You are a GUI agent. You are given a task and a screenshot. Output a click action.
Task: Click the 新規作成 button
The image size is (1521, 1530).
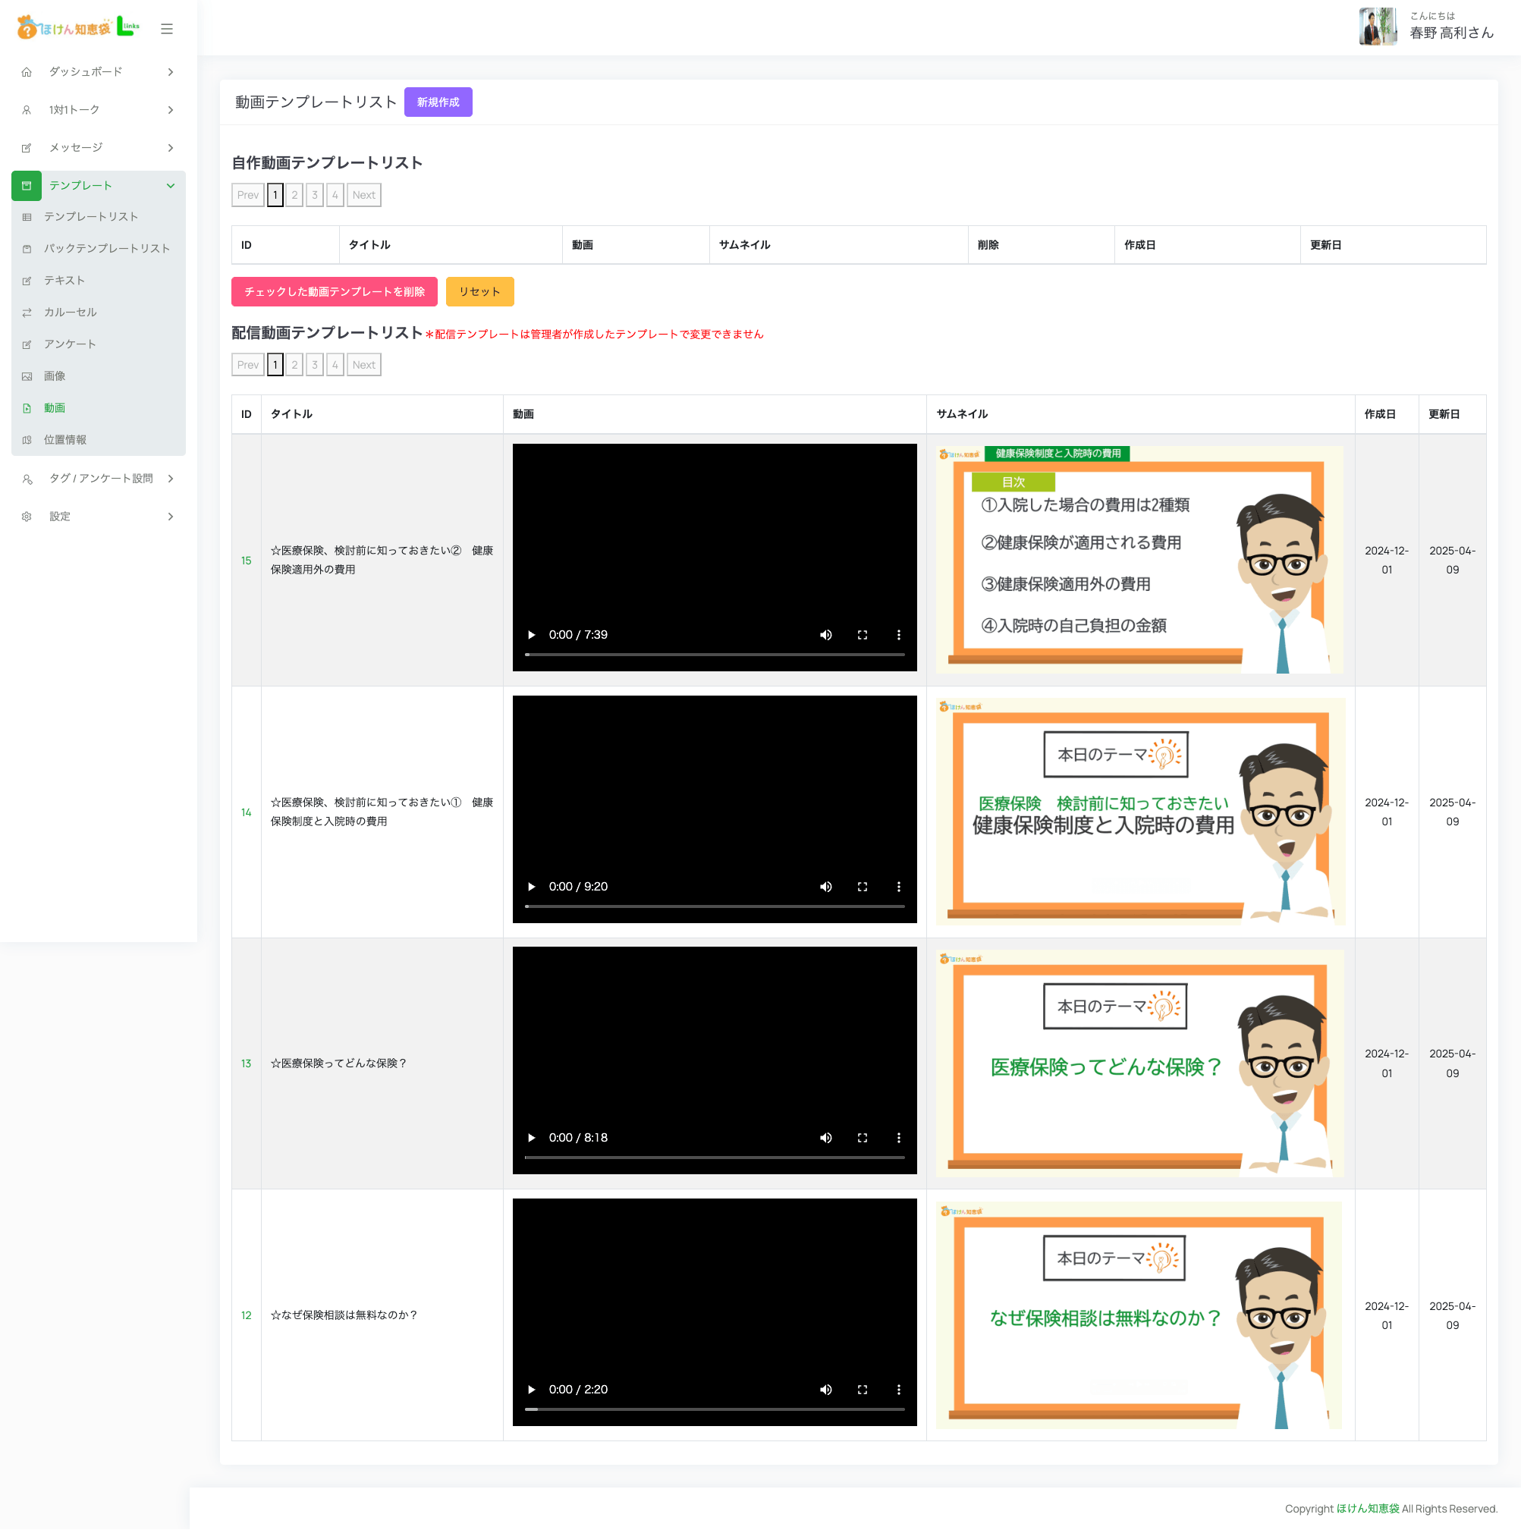coord(438,102)
